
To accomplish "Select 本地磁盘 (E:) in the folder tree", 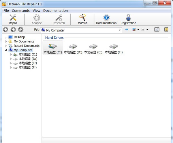I will [28, 63].
